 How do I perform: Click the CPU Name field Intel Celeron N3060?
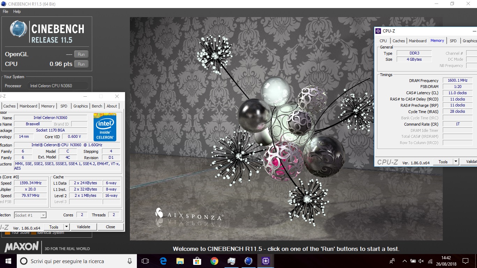(x=50, y=118)
